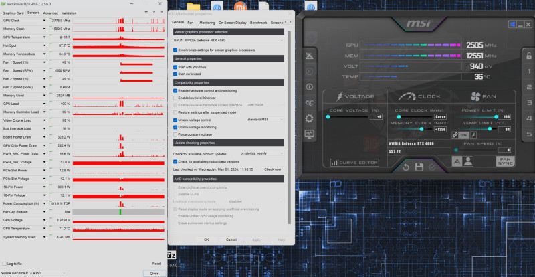Click the save floppy disk icon in Afterburner
Image resolution: width=535 pixels, height=277 pixels.
coord(419,167)
